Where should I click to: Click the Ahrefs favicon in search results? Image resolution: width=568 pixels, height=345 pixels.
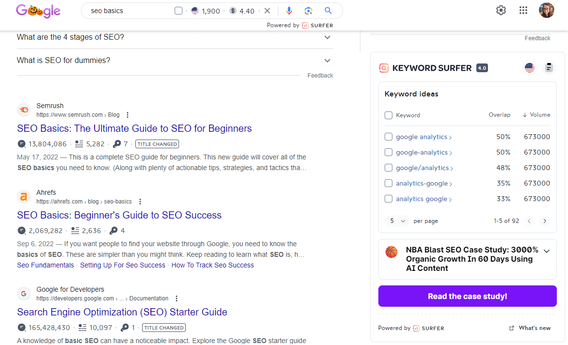(x=23, y=196)
